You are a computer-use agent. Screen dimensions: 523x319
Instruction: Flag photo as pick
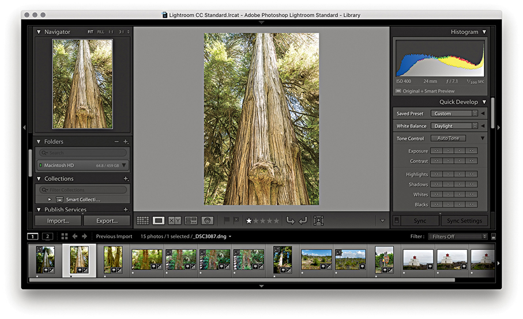click(227, 221)
